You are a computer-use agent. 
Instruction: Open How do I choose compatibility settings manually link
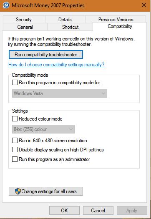pyautogui.click(x=57, y=65)
